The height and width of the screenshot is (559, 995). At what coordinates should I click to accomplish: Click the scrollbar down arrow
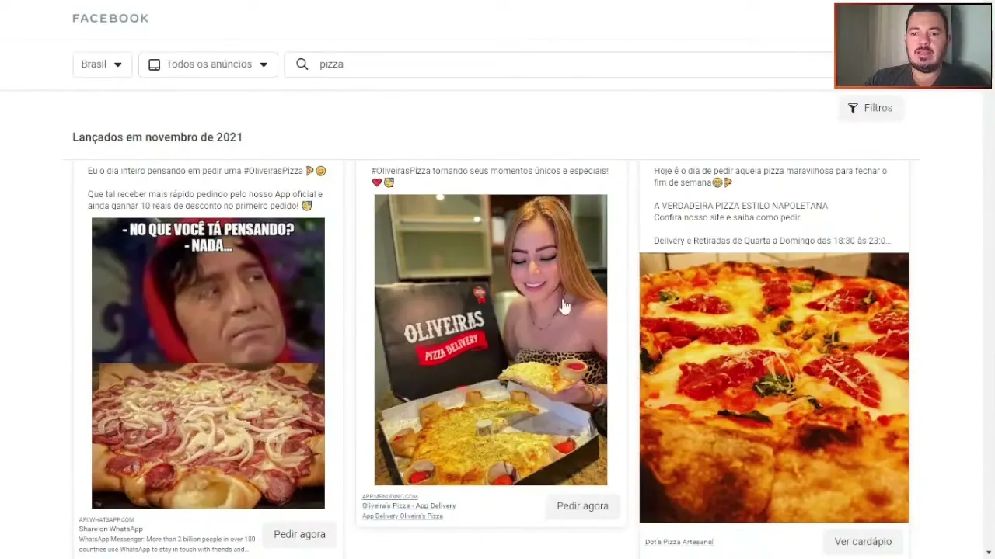pos(988,552)
